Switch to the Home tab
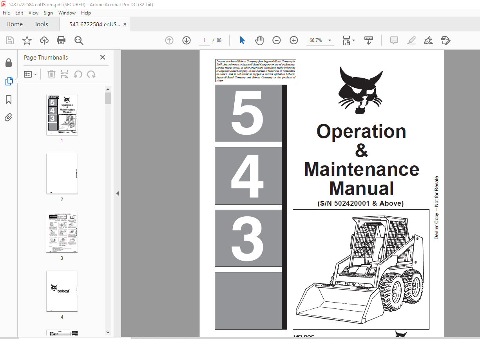The image size is (480, 339). tap(14, 24)
